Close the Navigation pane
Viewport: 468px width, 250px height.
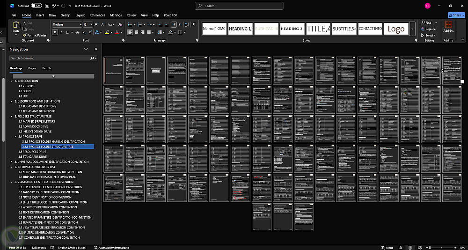pos(96,49)
